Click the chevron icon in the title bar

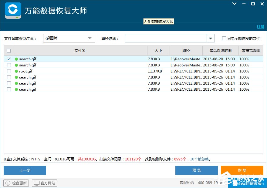coord(234,4)
